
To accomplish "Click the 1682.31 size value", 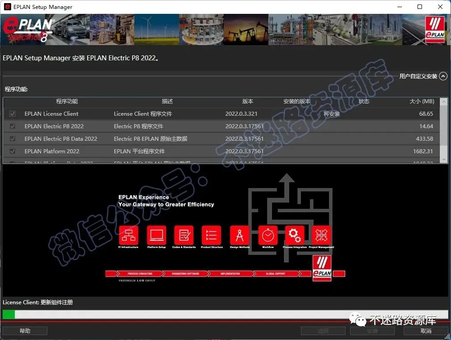I will (423, 151).
